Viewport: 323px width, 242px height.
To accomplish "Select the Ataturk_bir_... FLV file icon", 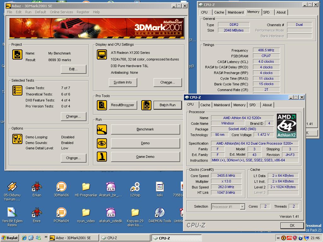I will pyautogui.click(x=111, y=187).
